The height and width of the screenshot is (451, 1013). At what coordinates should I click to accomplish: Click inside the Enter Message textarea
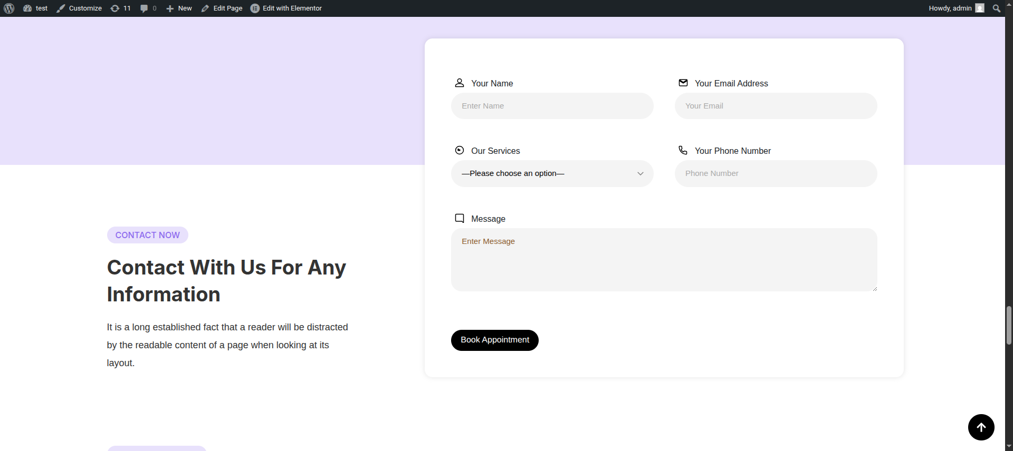pos(664,260)
